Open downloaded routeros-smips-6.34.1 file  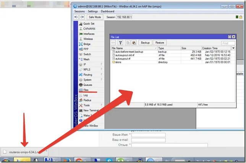click(23, 152)
